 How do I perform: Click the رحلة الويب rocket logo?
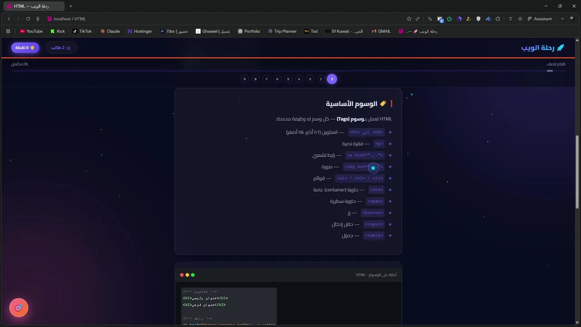click(543, 48)
